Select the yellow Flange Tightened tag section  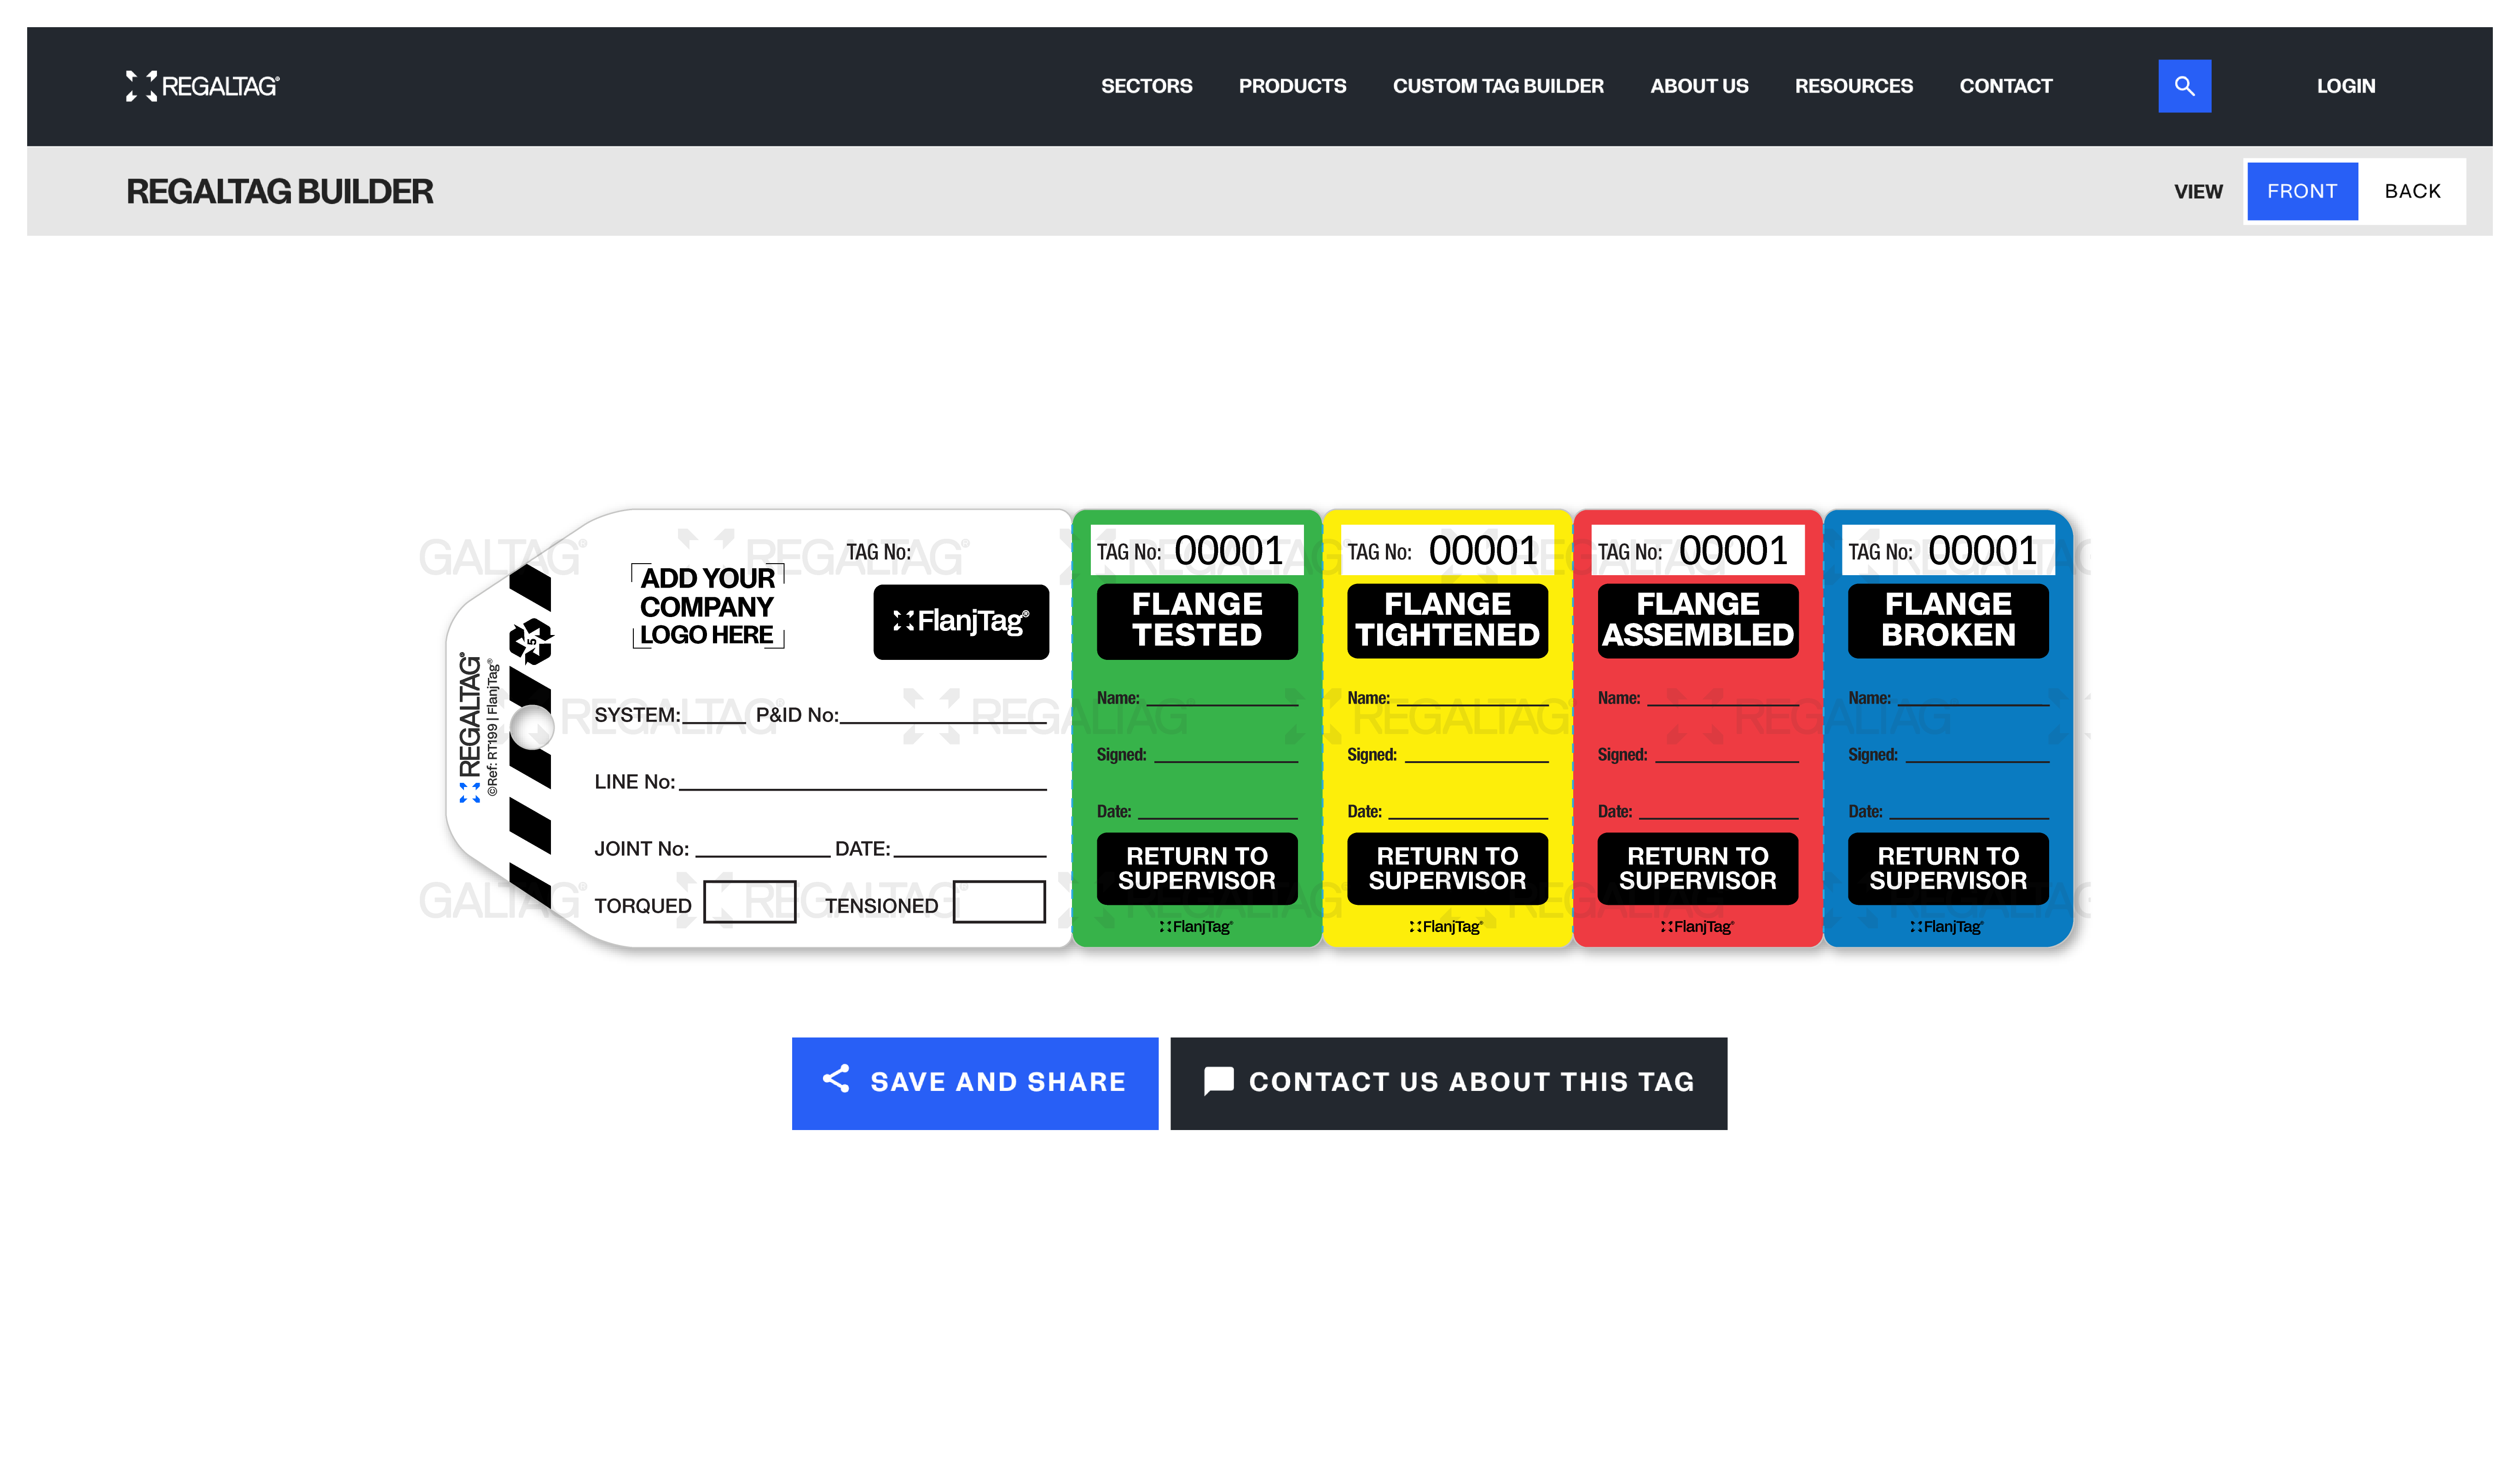click(x=1447, y=728)
